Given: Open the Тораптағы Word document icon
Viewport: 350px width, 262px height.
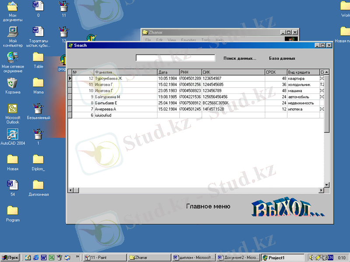Looking at the screenshot, I should tap(38, 37).
